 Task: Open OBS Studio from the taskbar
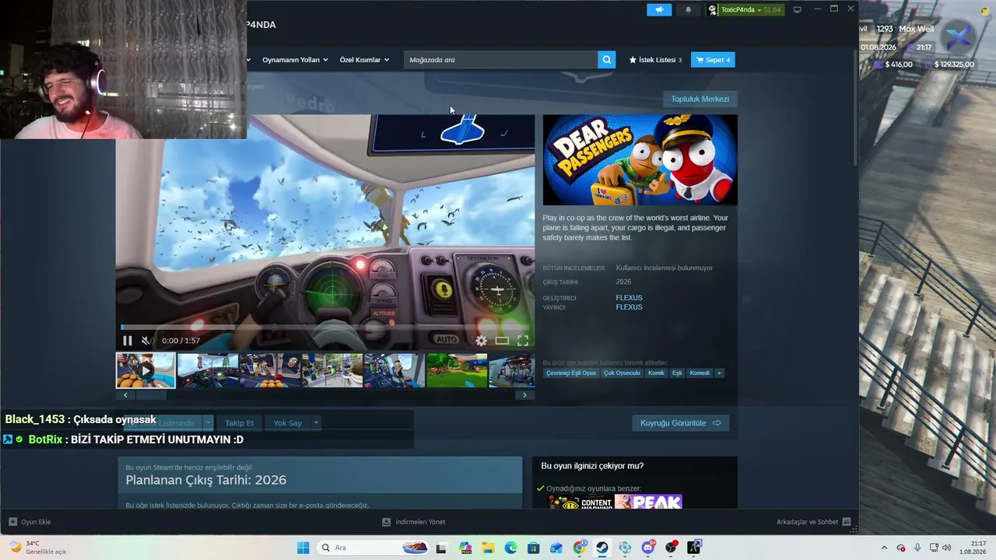click(671, 548)
